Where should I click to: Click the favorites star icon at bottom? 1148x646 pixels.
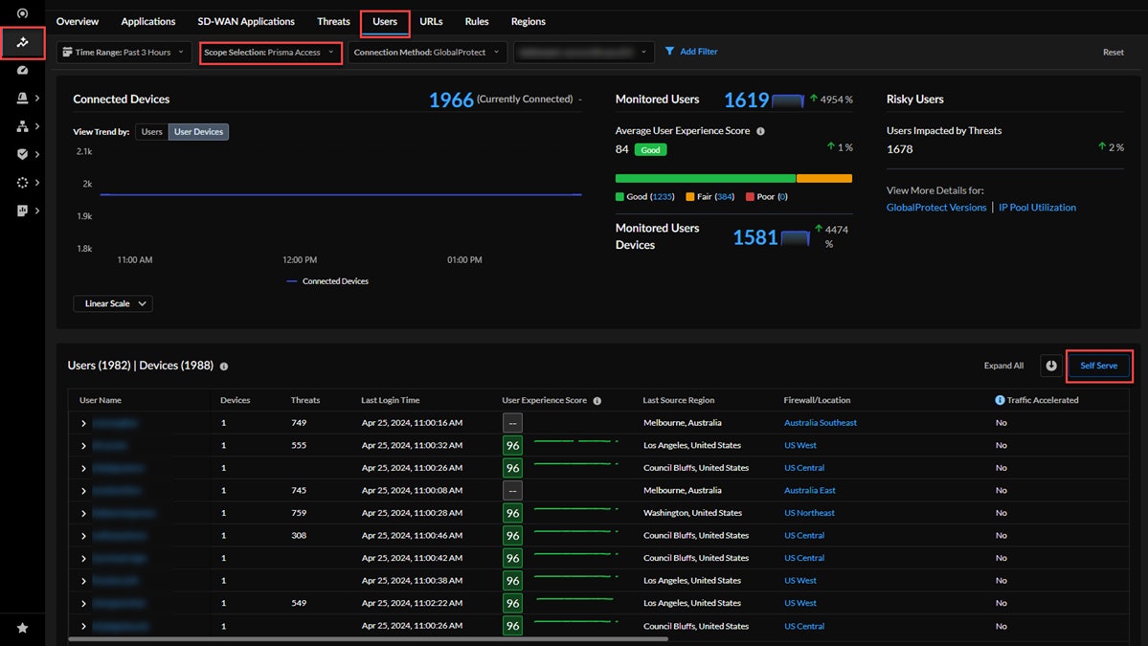22,628
